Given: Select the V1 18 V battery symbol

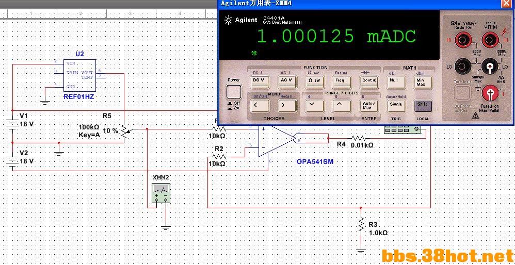Looking at the screenshot, I should pyautogui.click(x=12, y=123).
